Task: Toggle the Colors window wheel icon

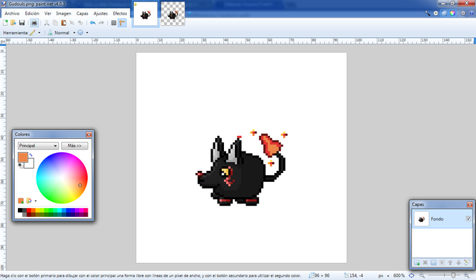Action: 452,13
